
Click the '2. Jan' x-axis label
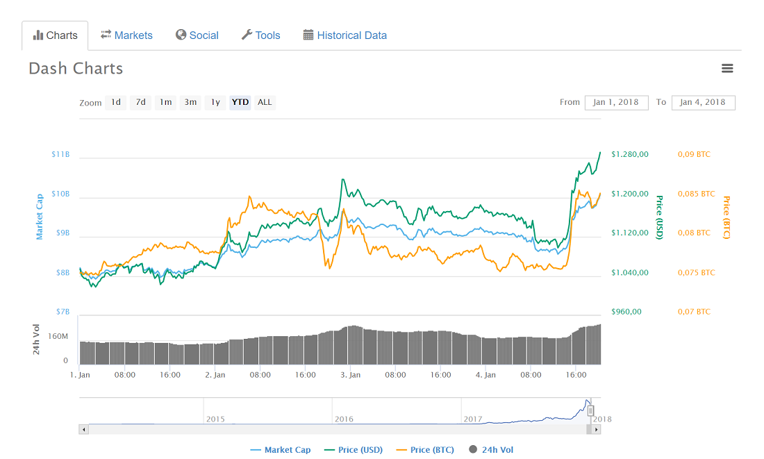(215, 375)
